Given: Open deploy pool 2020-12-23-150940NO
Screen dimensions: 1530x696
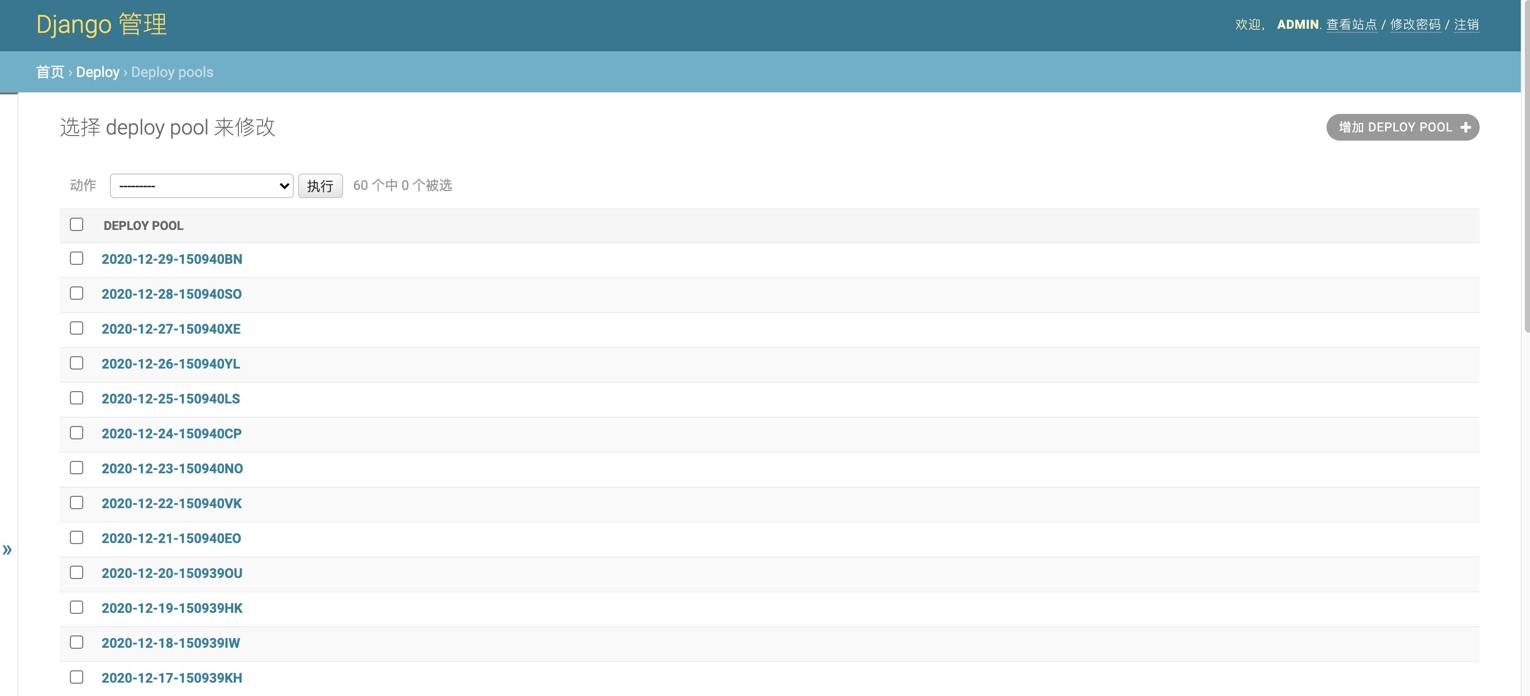Looking at the screenshot, I should tap(172, 469).
